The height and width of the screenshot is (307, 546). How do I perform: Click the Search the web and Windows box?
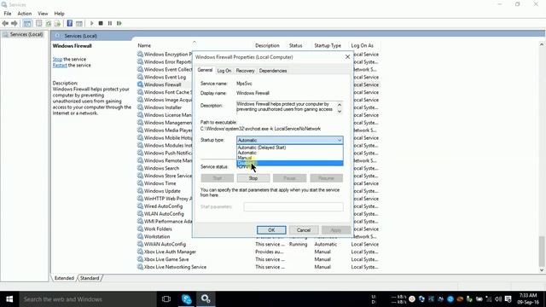pyautogui.click(x=88, y=299)
